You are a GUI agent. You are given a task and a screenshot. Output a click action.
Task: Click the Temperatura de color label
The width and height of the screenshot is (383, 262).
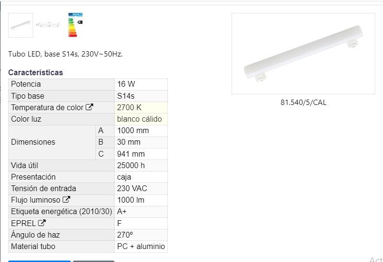(47, 107)
